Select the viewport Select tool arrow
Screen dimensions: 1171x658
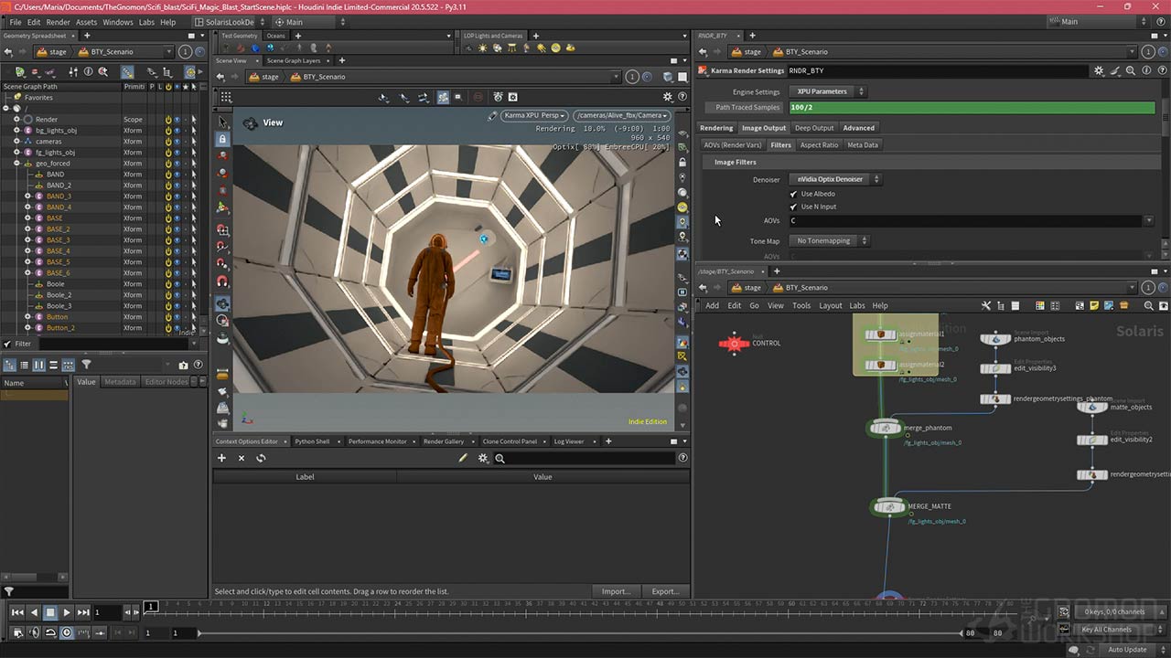coord(222,122)
